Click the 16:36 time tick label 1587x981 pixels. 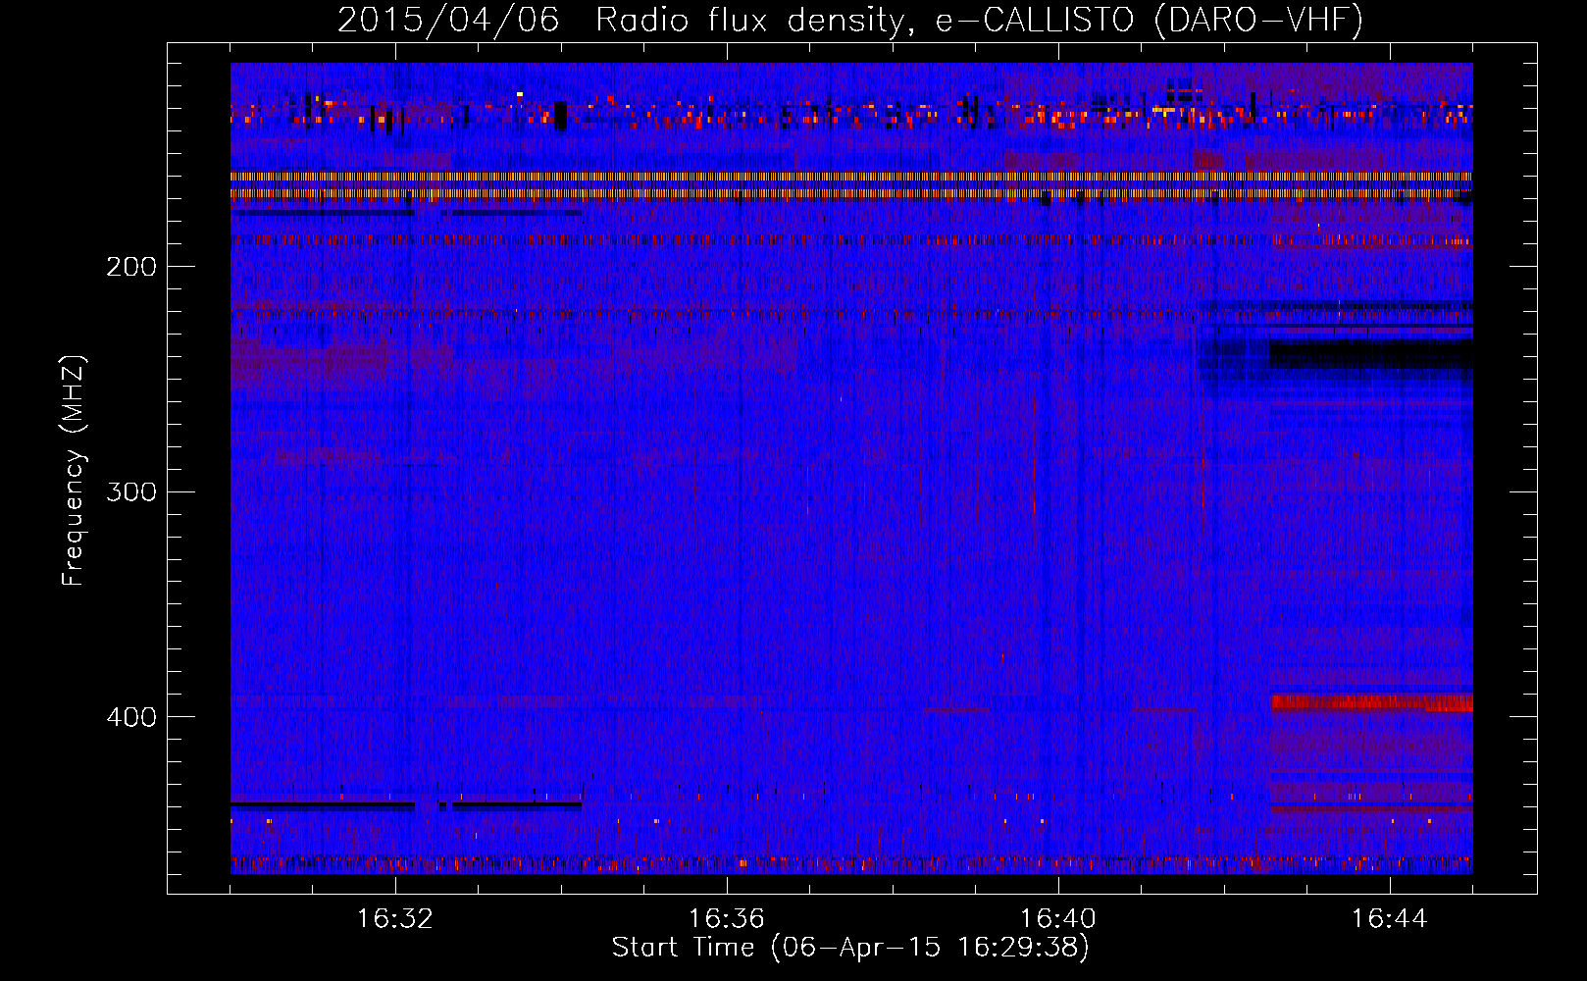(727, 919)
